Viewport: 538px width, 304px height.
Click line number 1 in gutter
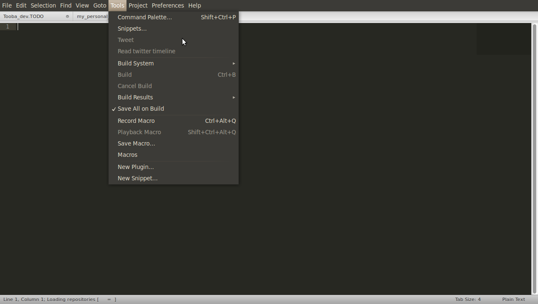pos(8,26)
